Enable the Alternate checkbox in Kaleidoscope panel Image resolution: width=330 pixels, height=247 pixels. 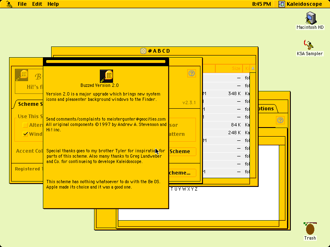[25, 125]
